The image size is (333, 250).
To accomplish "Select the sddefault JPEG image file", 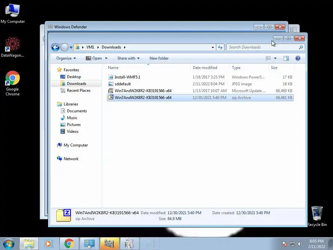I will tap(200, 84).
